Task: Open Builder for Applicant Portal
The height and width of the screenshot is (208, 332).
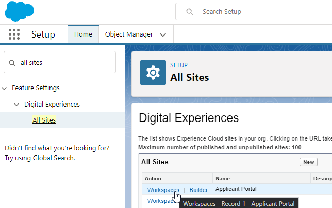Action: (x=198, y=190)
